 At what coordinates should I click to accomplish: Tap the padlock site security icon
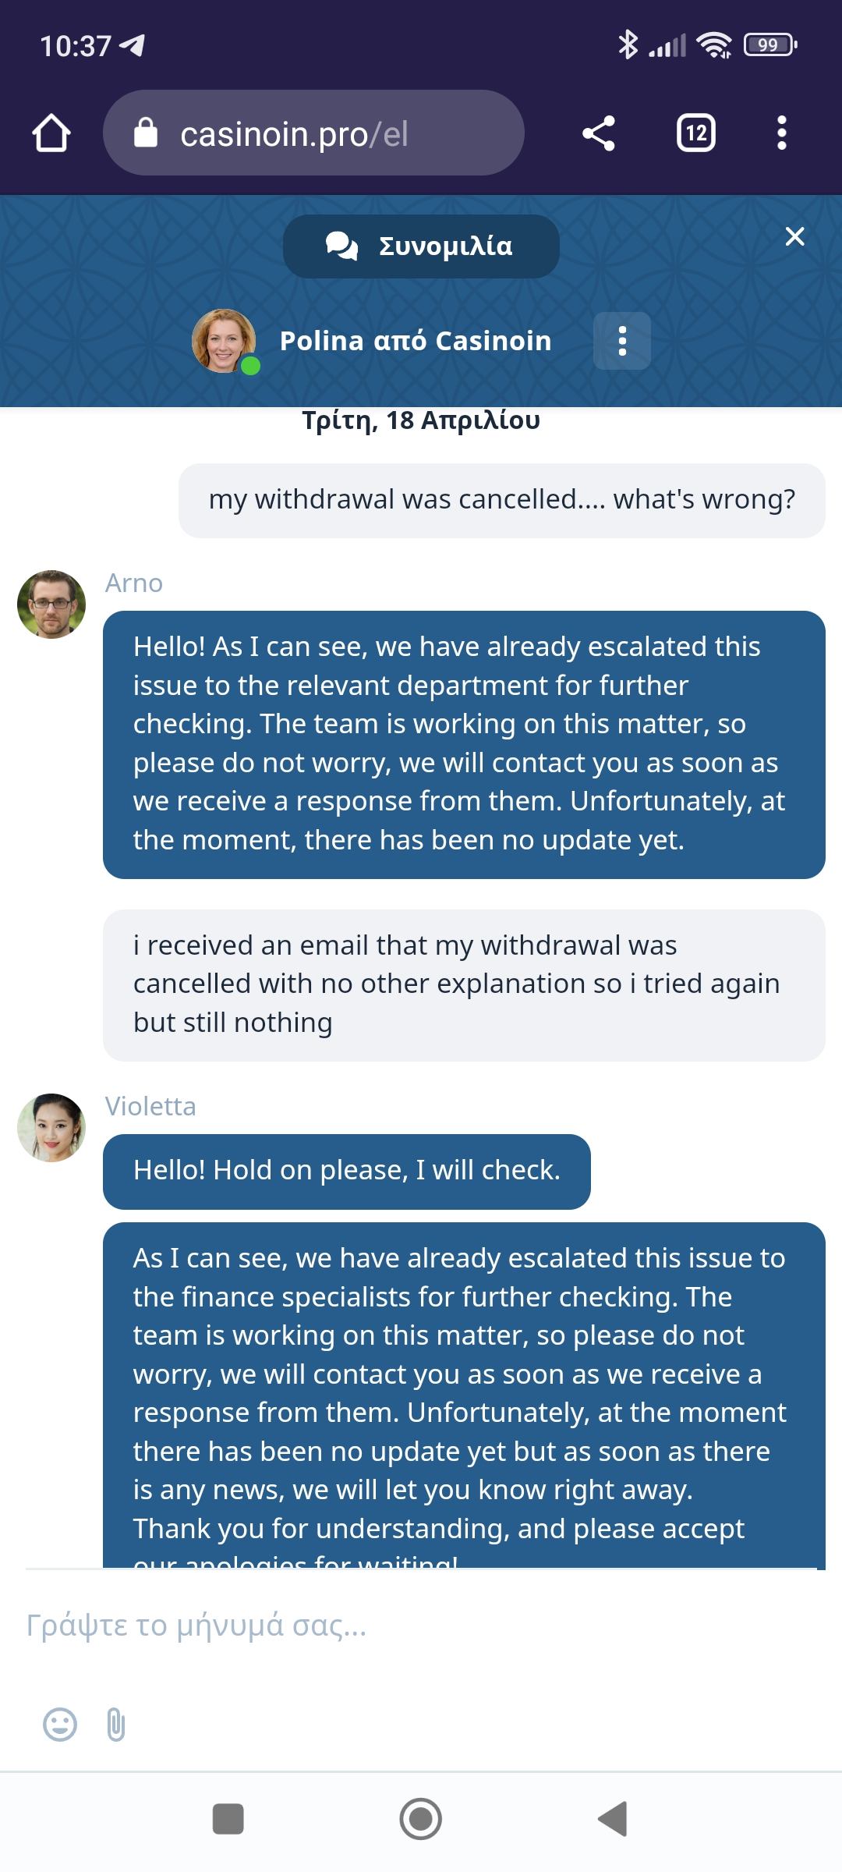point(146,133)
